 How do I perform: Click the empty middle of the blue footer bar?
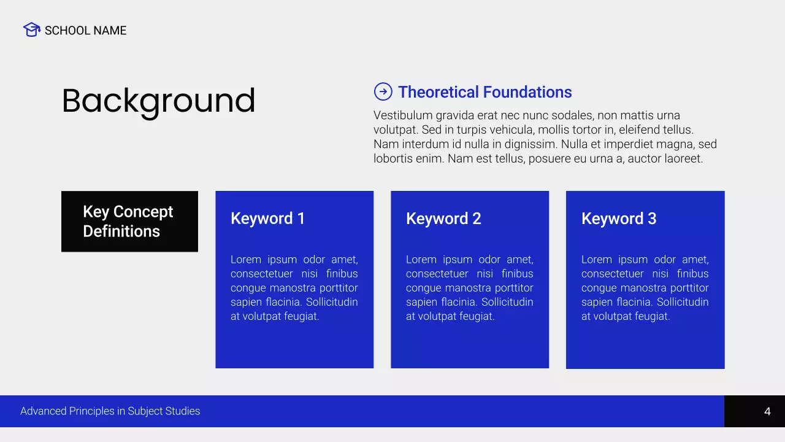[x=460, y=411]
